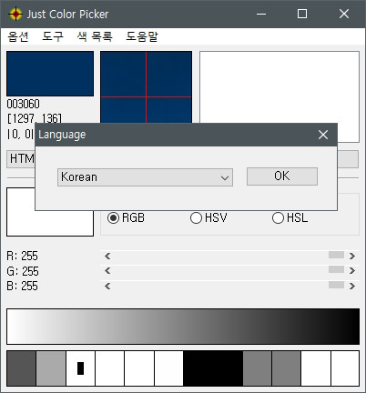The width and height of the screenshot is (366, 393).
Task: Pick the light gray second swatch
Action: (x=51, y=368)
